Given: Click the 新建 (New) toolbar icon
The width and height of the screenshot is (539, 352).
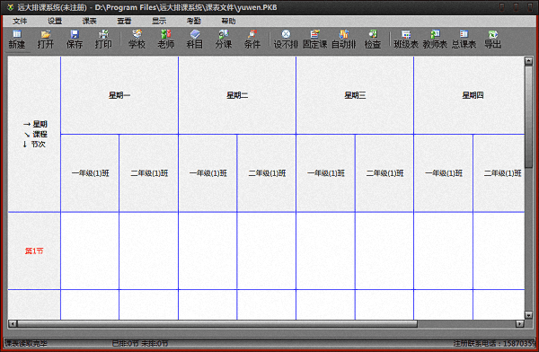Looking at the screenshot, I should pyautogui.click(x=17, y=40).
